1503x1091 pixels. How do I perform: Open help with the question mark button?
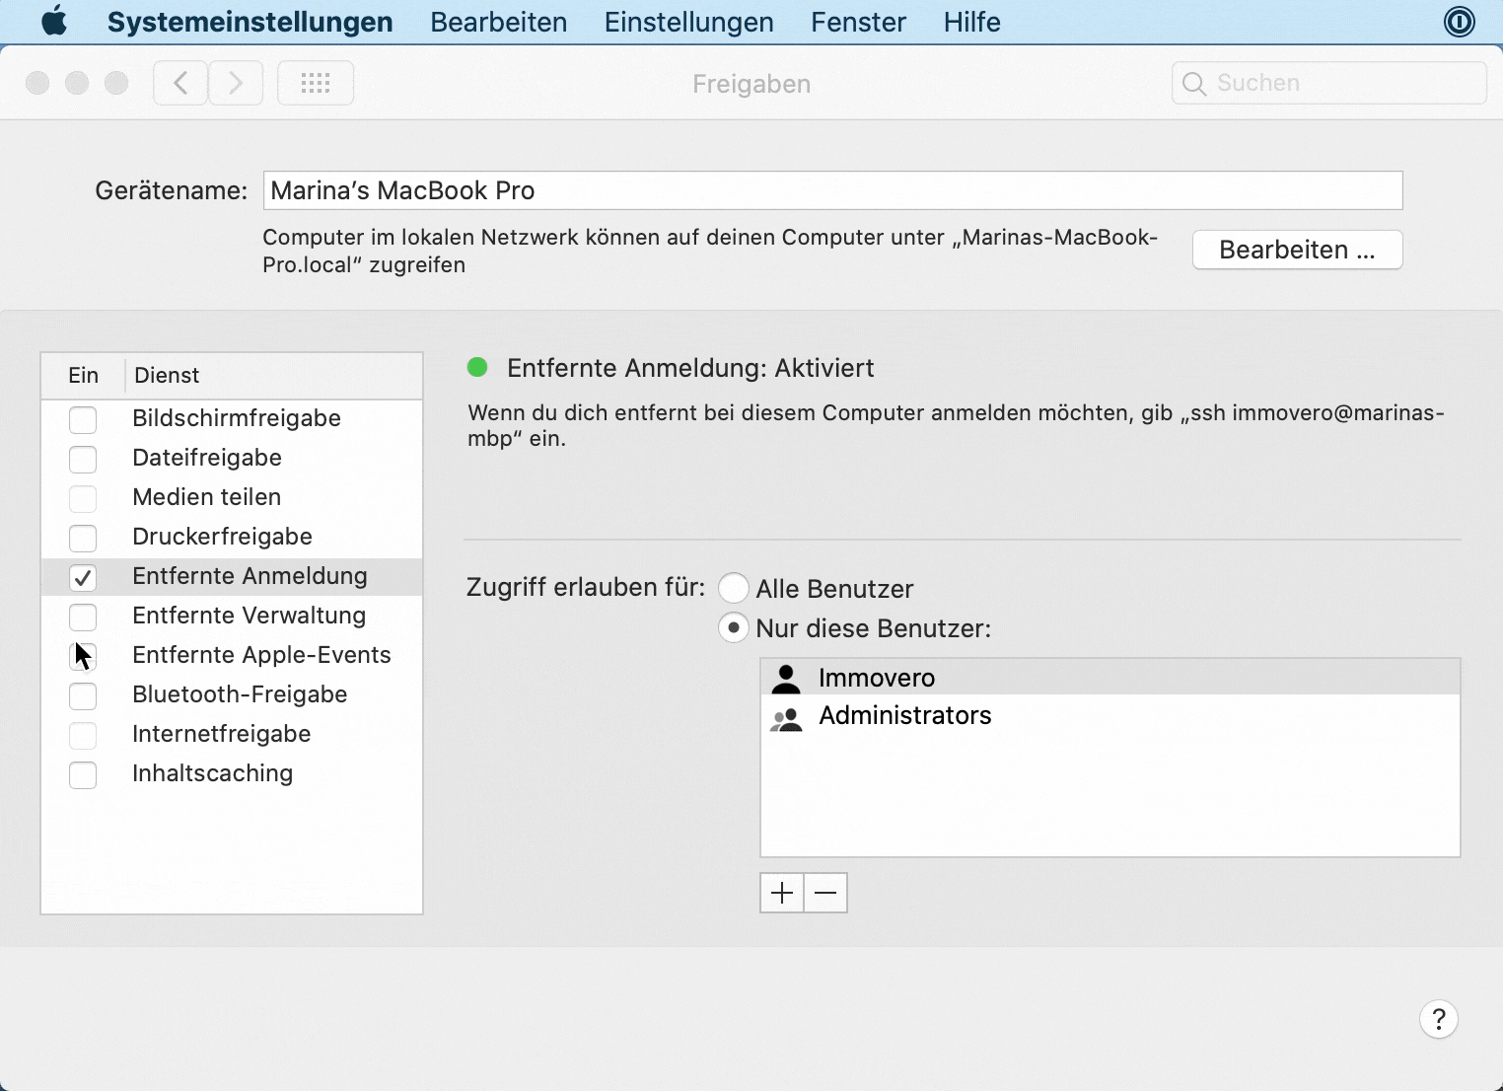pos(1439,1019)
